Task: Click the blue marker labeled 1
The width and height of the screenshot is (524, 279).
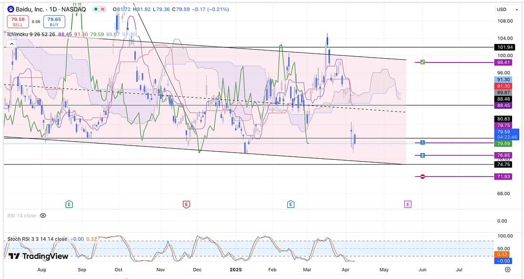Action: (x=423, y=143)
